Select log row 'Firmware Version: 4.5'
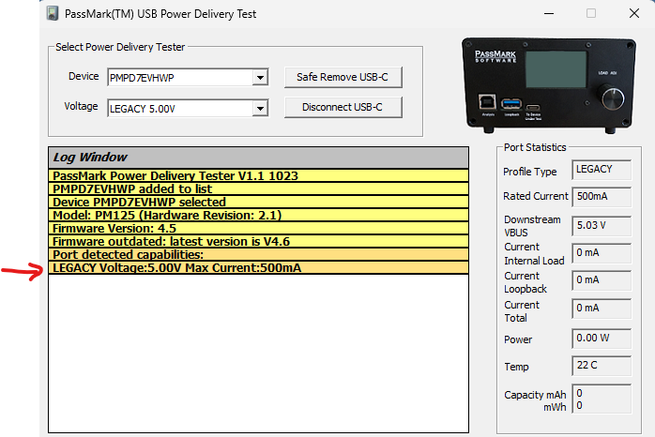The image size is (655, 437). 258,228
